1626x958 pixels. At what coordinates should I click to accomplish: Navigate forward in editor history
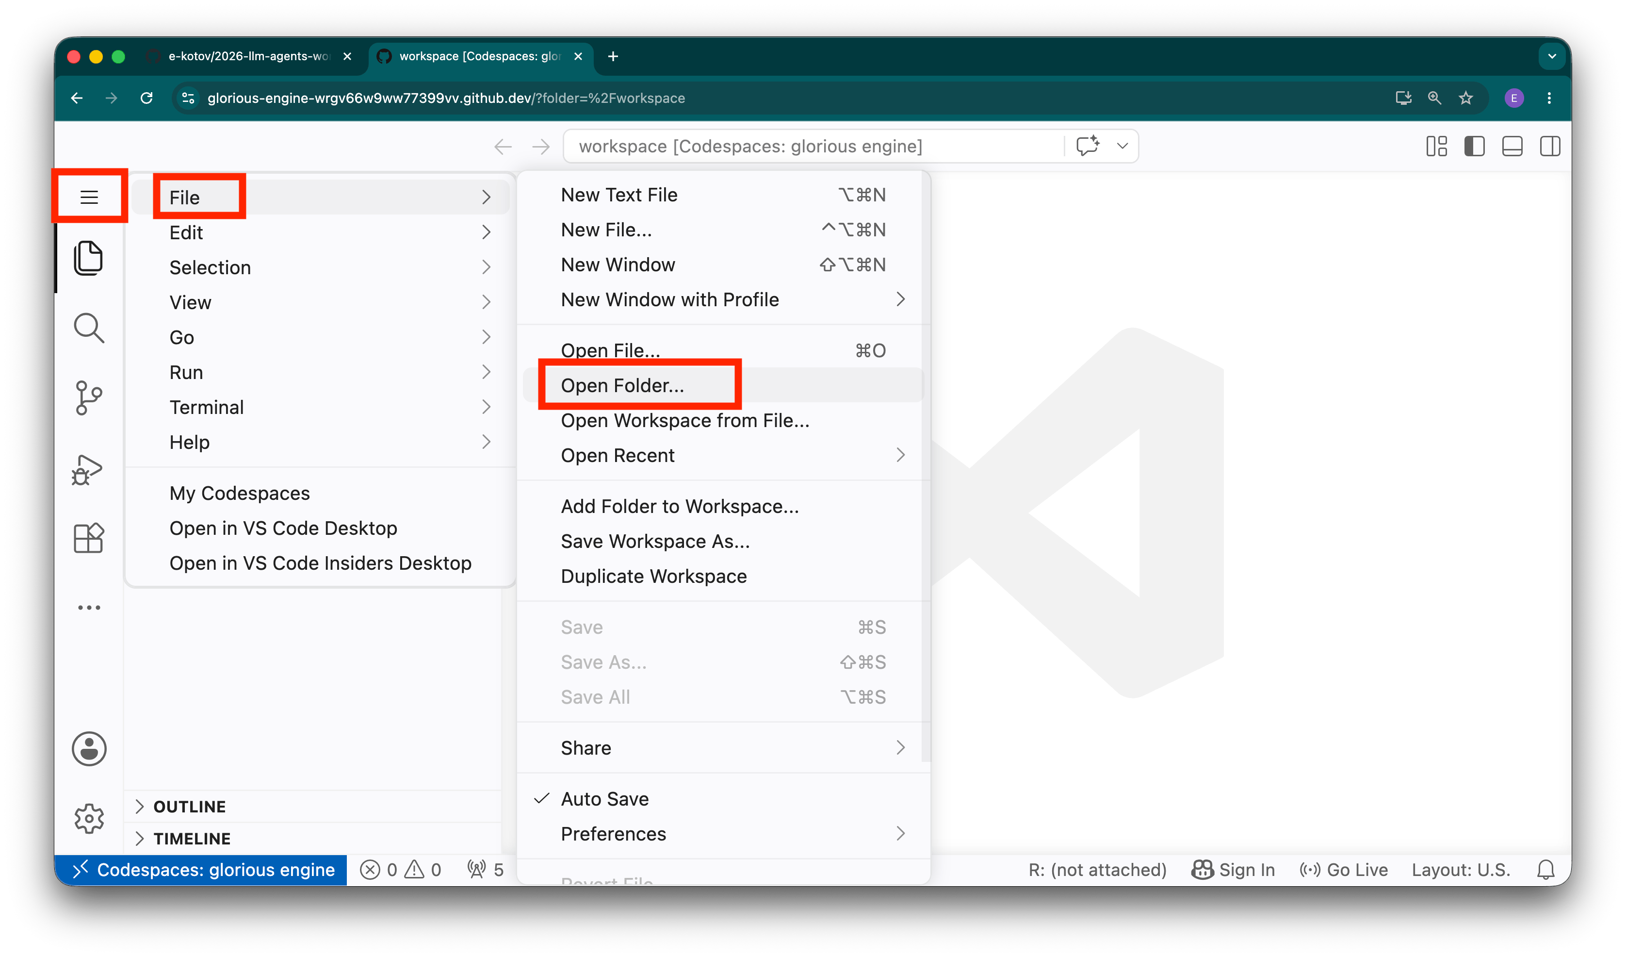tap(541, 147)
